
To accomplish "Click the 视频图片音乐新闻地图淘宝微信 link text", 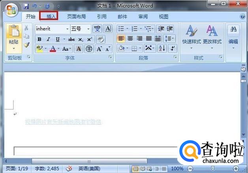I will (63, 122).
